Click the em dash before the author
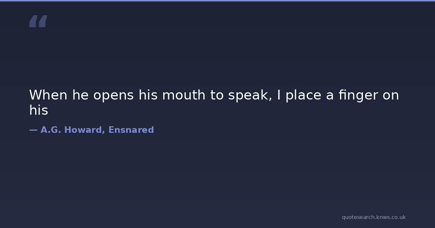 33,130
